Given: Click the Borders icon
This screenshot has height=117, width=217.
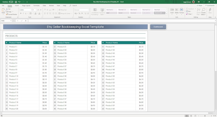Looking at the screenshot, I should click(30, 13).
